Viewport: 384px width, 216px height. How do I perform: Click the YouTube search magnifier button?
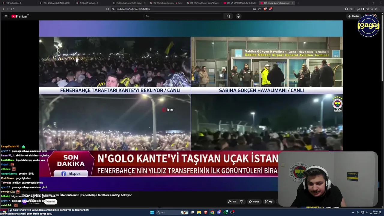tap(228, 16)
